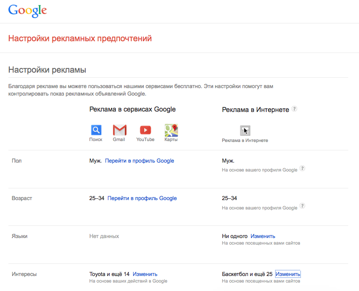Open Google profile link in Пол row

click(x=140, y=161)
